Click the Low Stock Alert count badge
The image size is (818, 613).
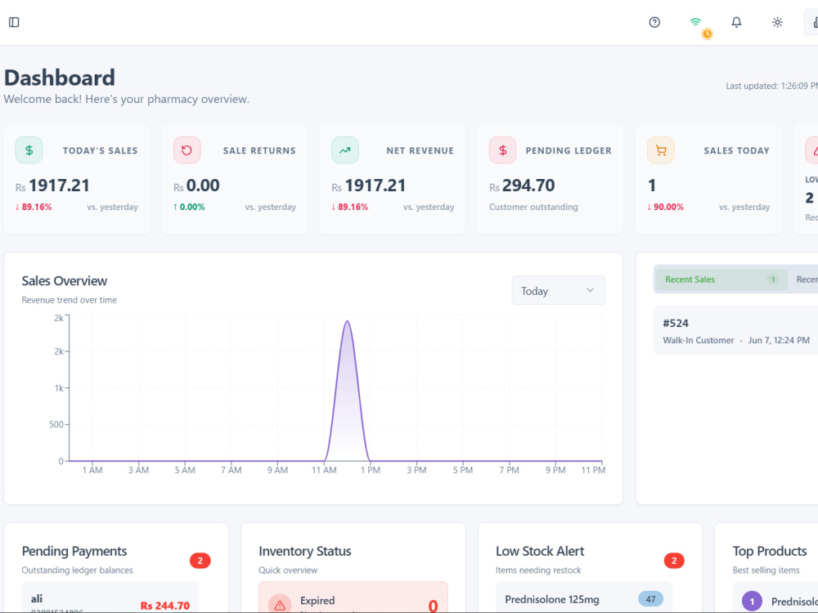coord(674,561)
